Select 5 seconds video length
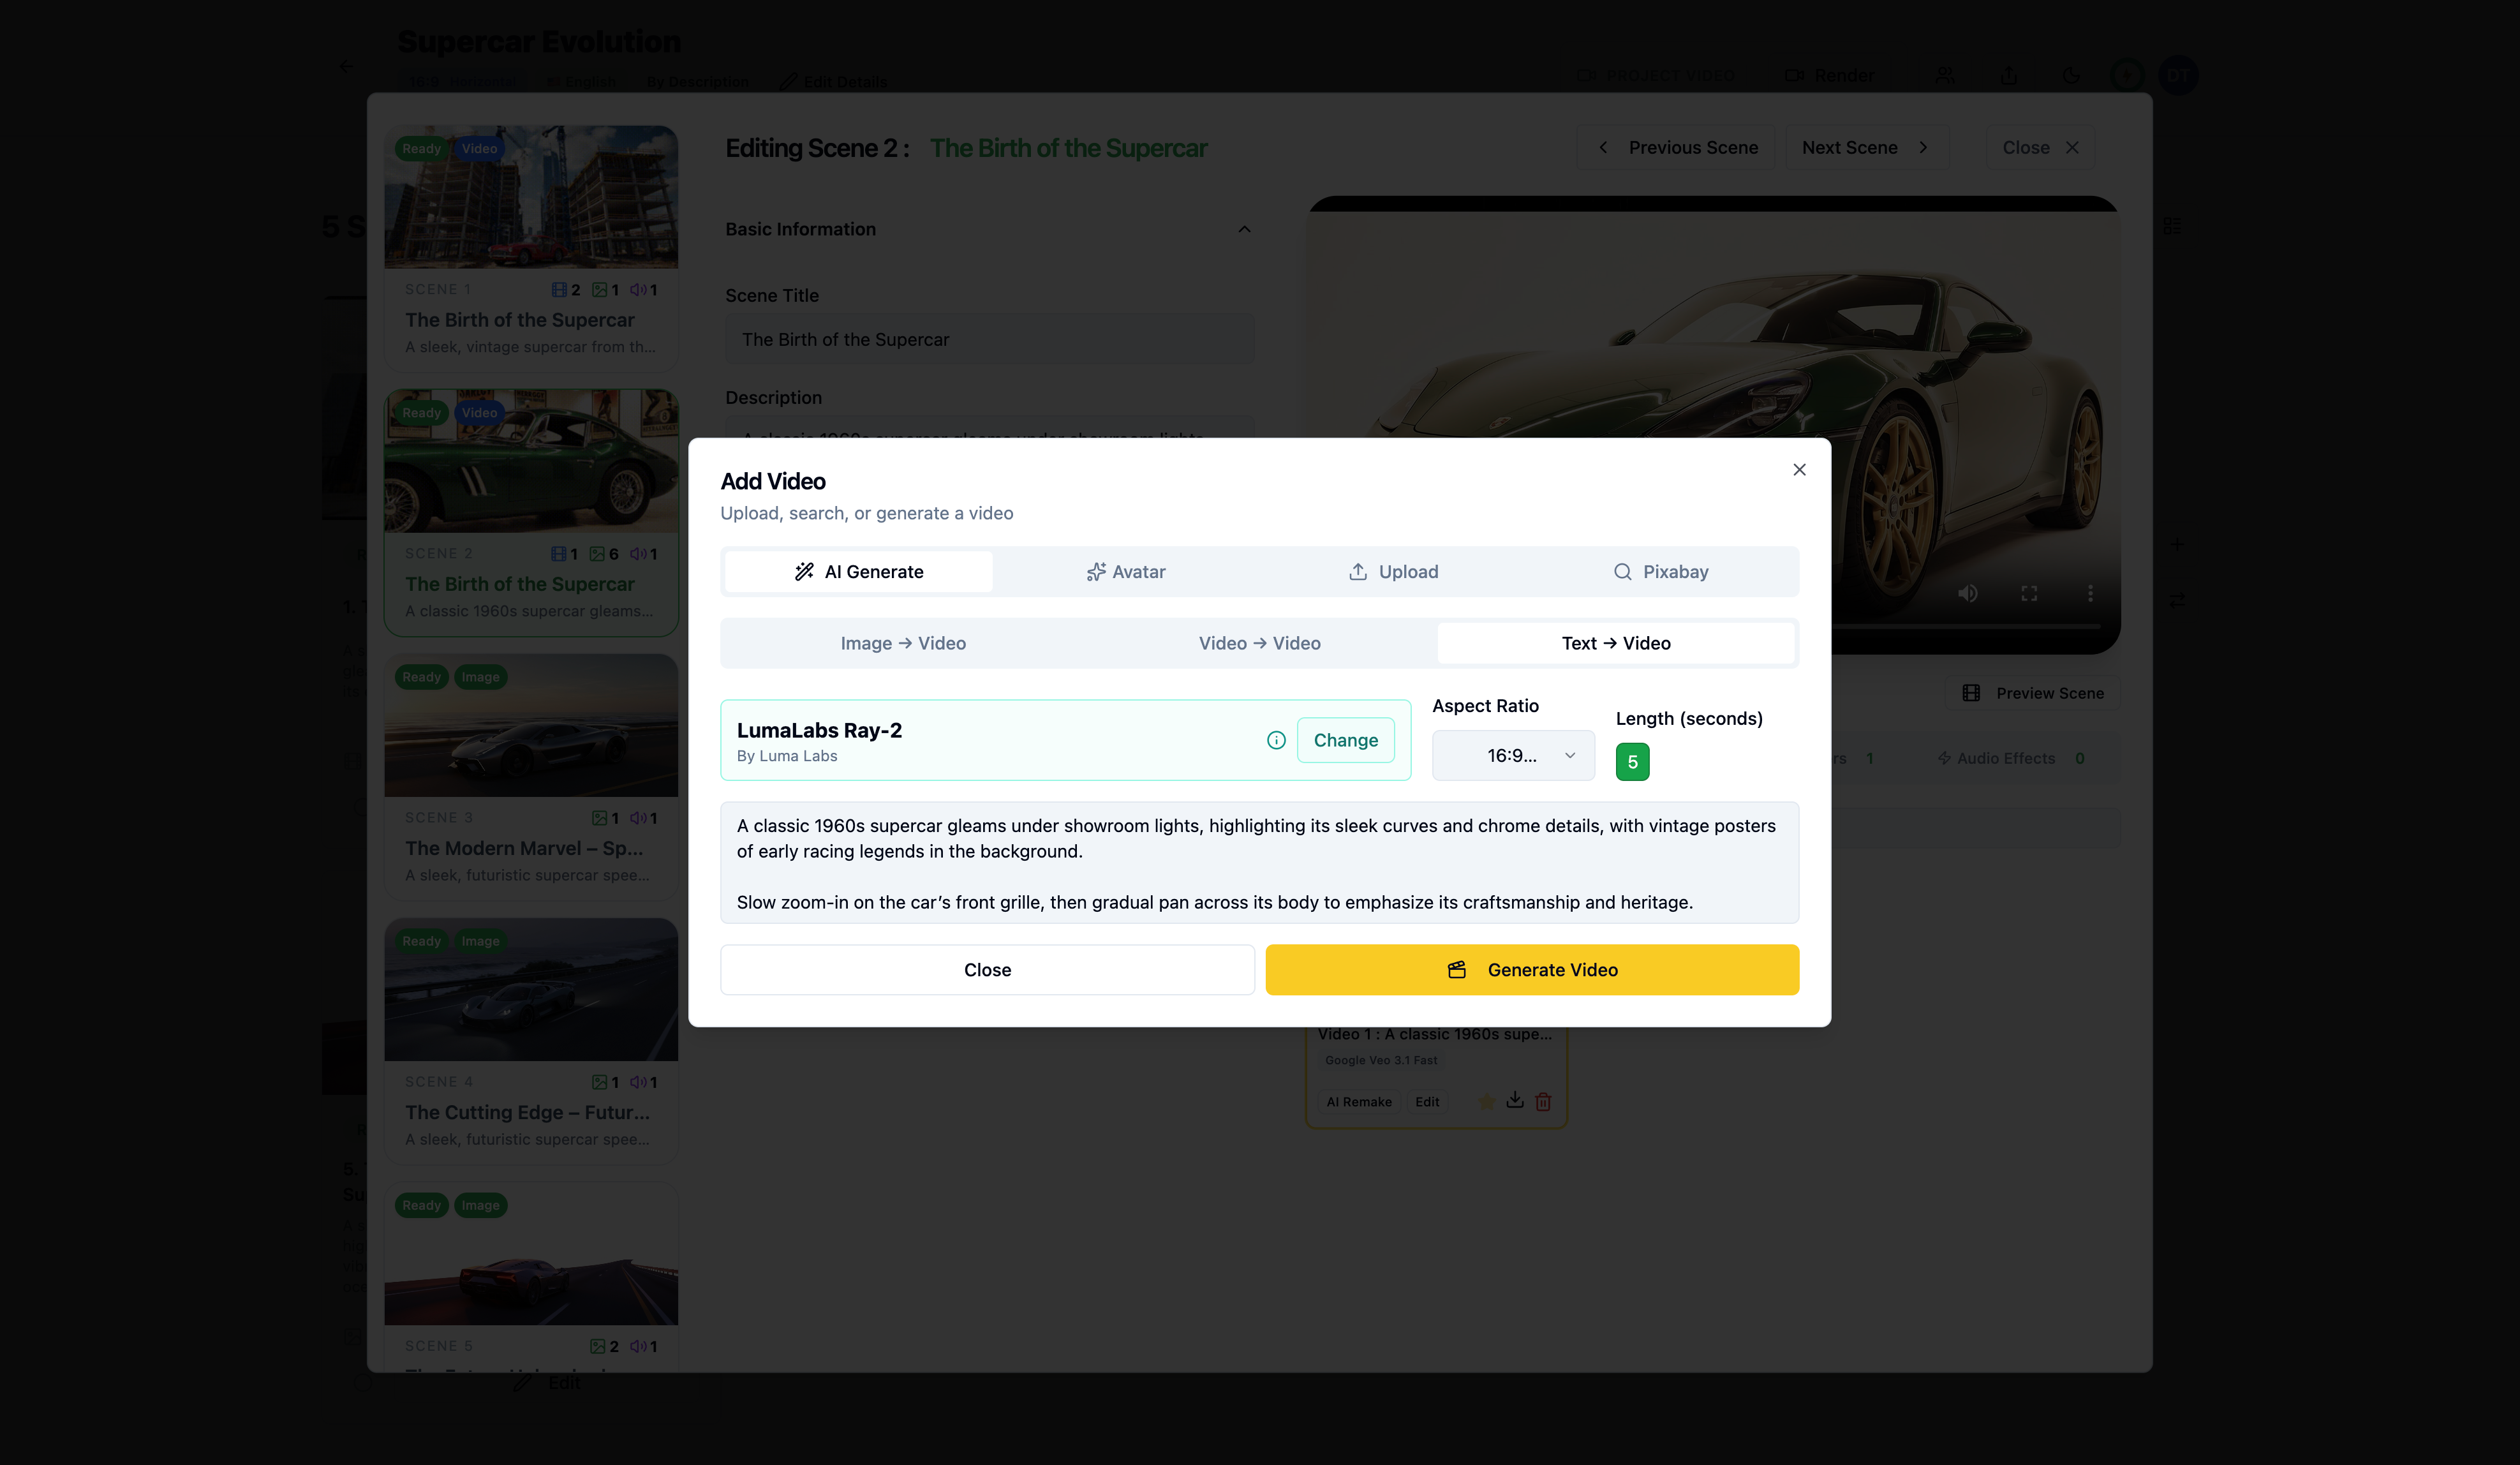Image resolution: width=2520 pixels, height=1465 pixels. click(1632, 762)
